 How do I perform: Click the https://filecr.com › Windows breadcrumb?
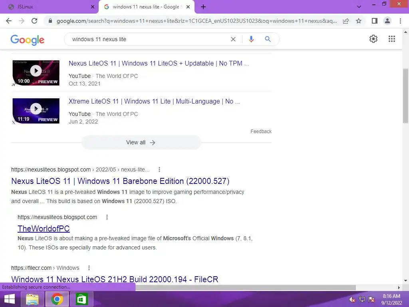pos(45,268)
